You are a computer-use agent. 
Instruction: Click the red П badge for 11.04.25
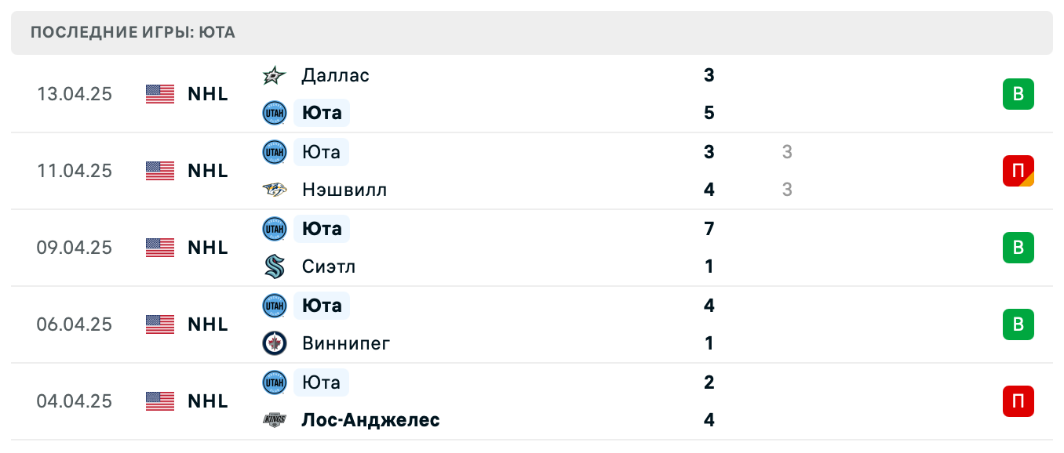click(1018, 171)
